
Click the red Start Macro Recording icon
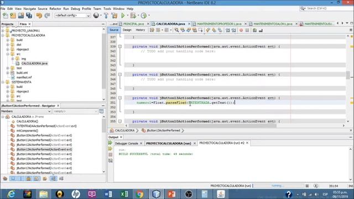pyautogui.click(x=241, y=30)
